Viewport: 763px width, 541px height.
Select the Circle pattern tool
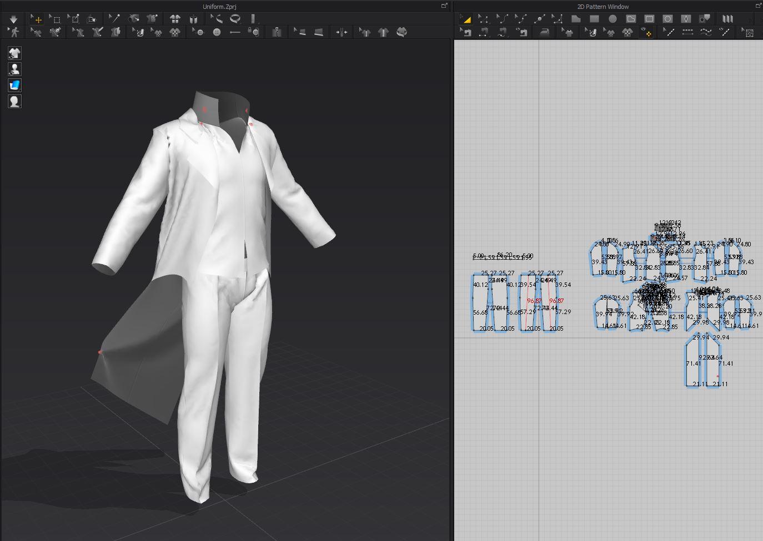tap(613, 19)
